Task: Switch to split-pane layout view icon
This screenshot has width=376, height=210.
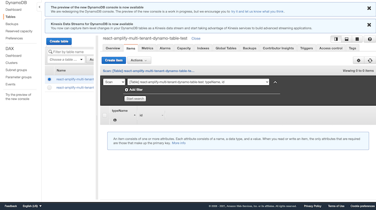Action: coord(336,39)
